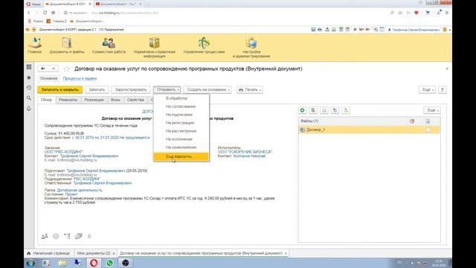Go back with the form's left arrow
The width and height of the screenshot is (476, 268).
[x=43, y=68]
